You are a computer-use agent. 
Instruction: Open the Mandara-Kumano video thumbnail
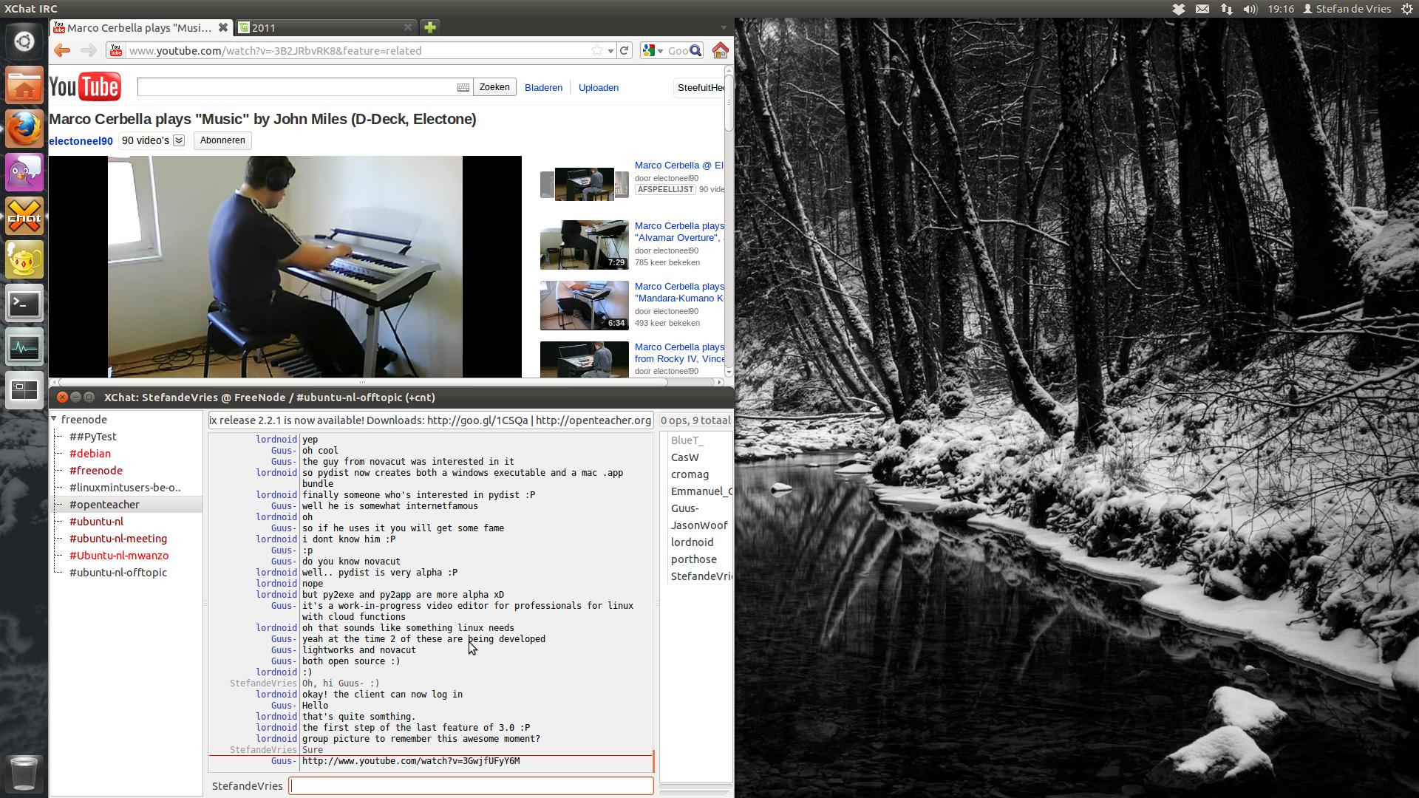(584, 305)
